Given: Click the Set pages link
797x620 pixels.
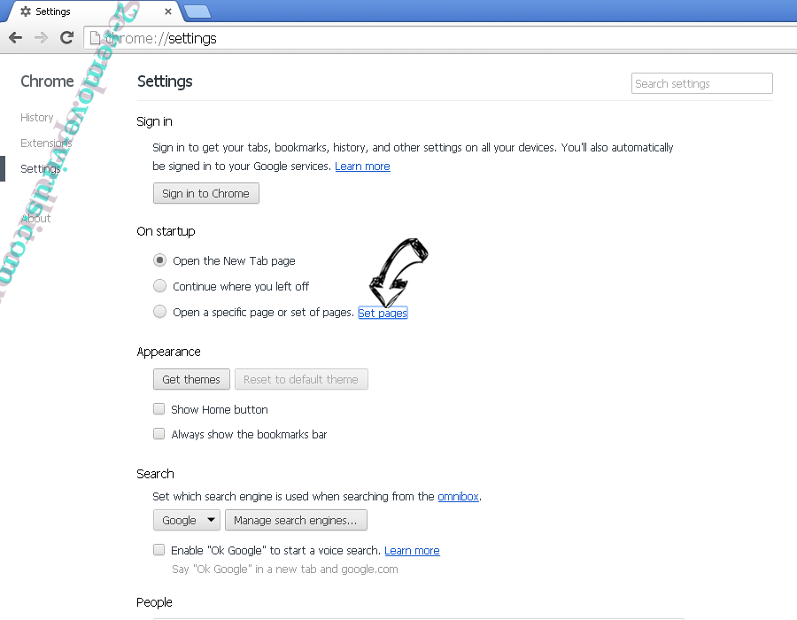Looking at the screenshot, I should point(383,313).
